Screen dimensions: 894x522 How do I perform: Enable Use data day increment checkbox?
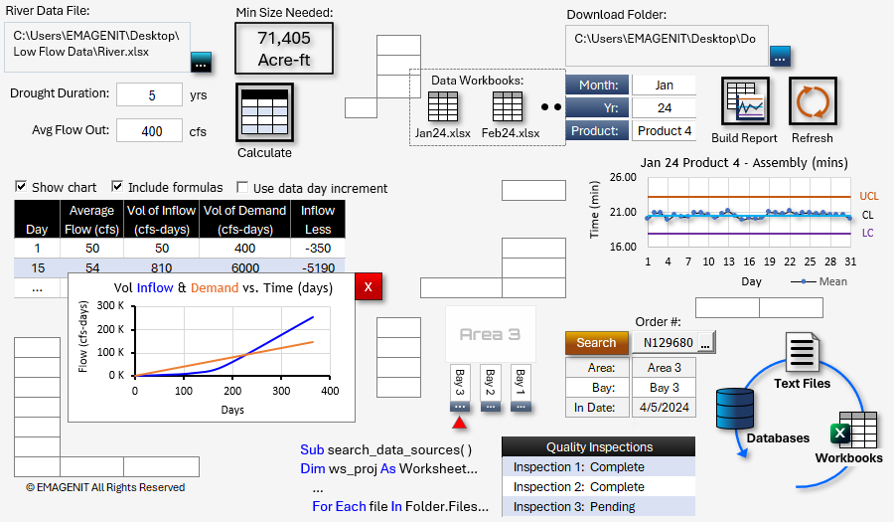242,187
